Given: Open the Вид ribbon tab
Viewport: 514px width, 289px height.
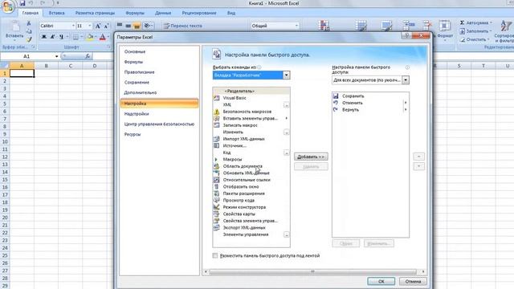Looking at the screenshot, I should click(231, 13).
